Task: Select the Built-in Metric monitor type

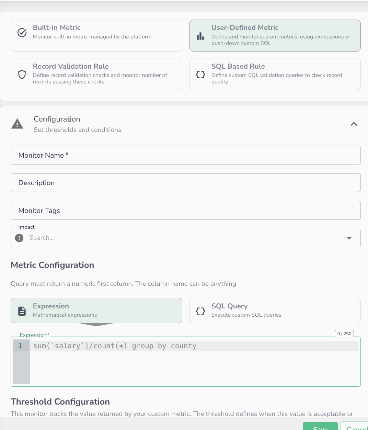Action: (96, 36)
